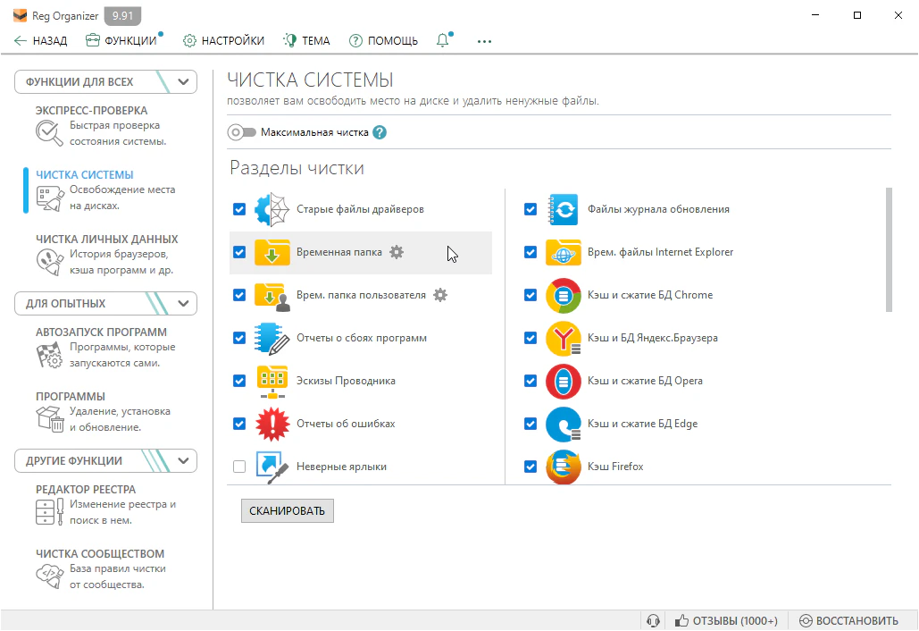Click gear icon beside Врем. папка пользователя
This screenshot has height=631, width=919.
tap(439, 295)
